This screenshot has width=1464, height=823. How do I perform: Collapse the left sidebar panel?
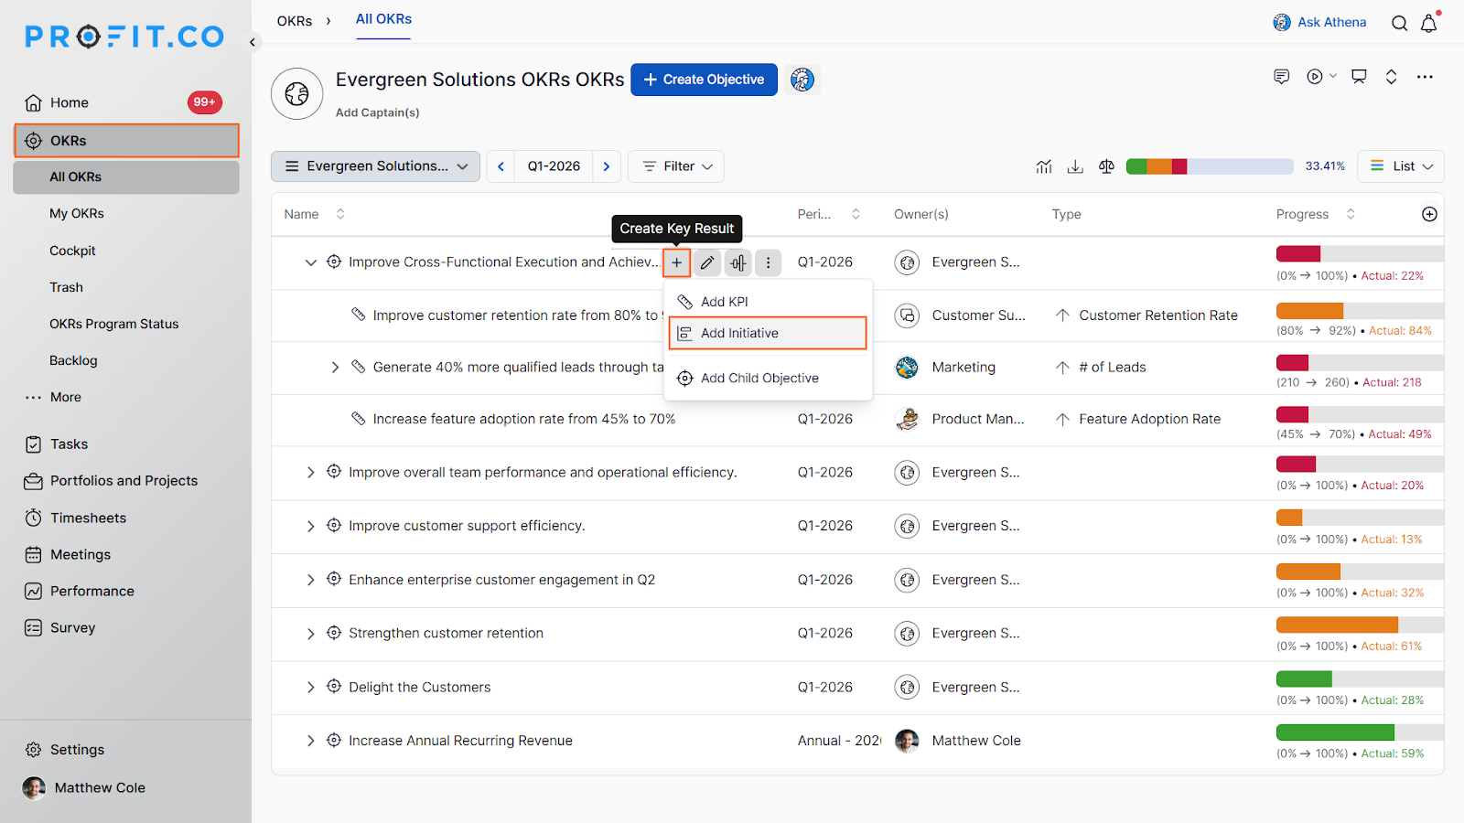tap(253, 42)
